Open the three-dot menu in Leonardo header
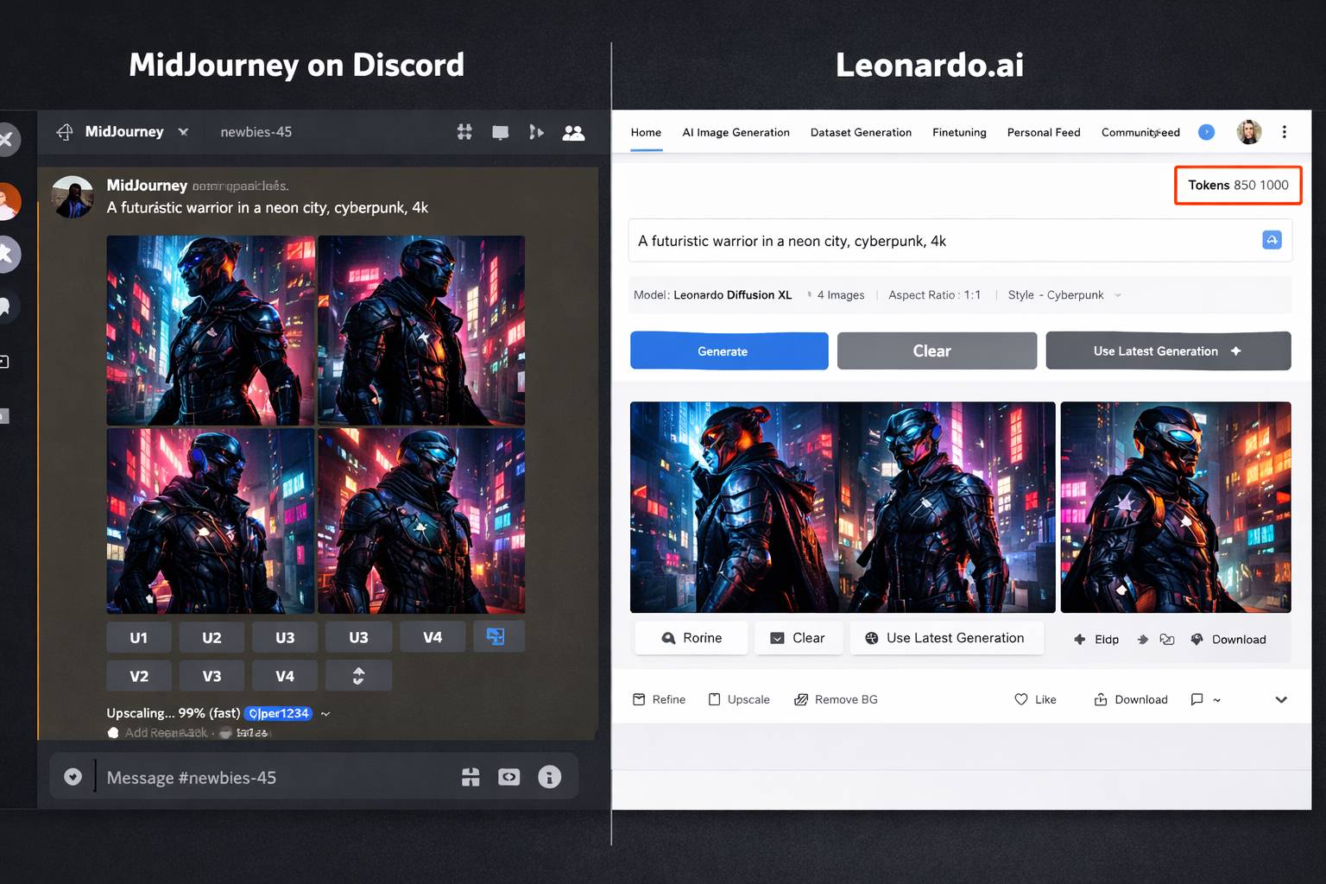 [x=1284, y=132]
